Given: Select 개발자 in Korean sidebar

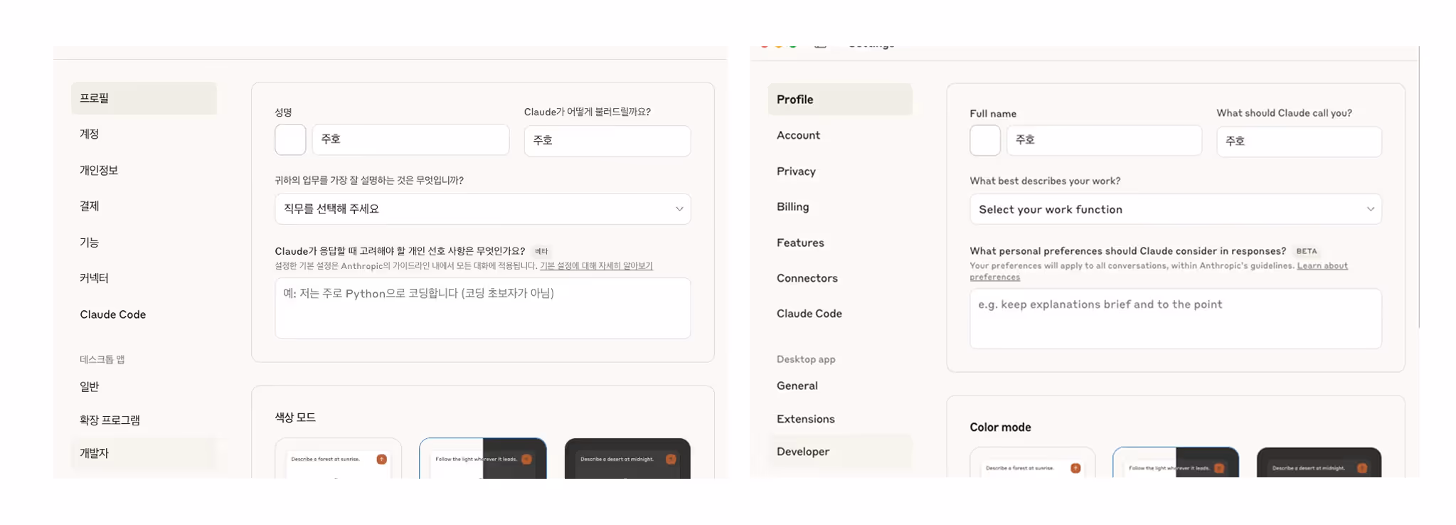Looking at the screenshot, I should (144, 453).
